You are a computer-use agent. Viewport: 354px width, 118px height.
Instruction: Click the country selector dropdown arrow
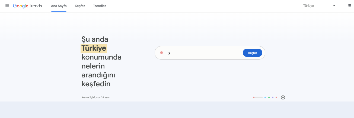click(x=334, y=6)
